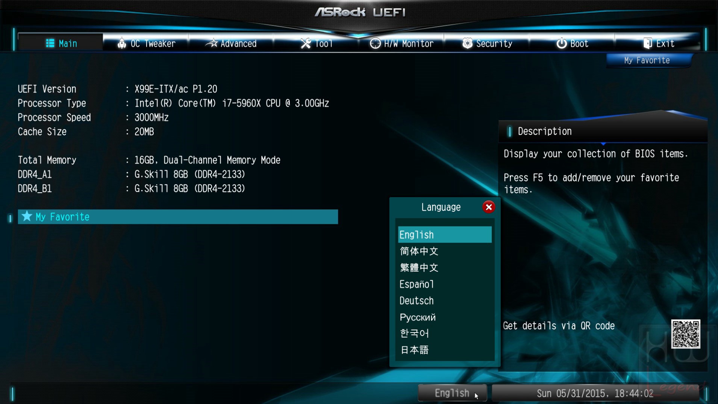Open the Security tab
The image size is (718, 404).
tap(487, 43)
